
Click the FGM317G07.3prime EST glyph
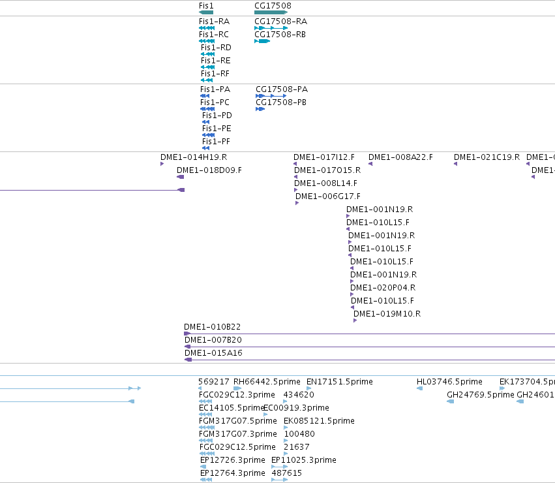pos(205,441)
